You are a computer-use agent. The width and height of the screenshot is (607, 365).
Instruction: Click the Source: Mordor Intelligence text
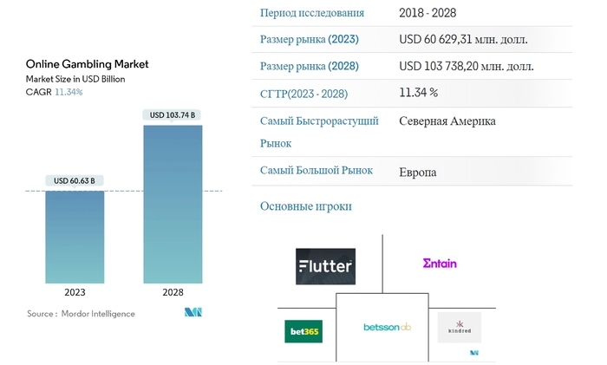(x=81, y=314)
